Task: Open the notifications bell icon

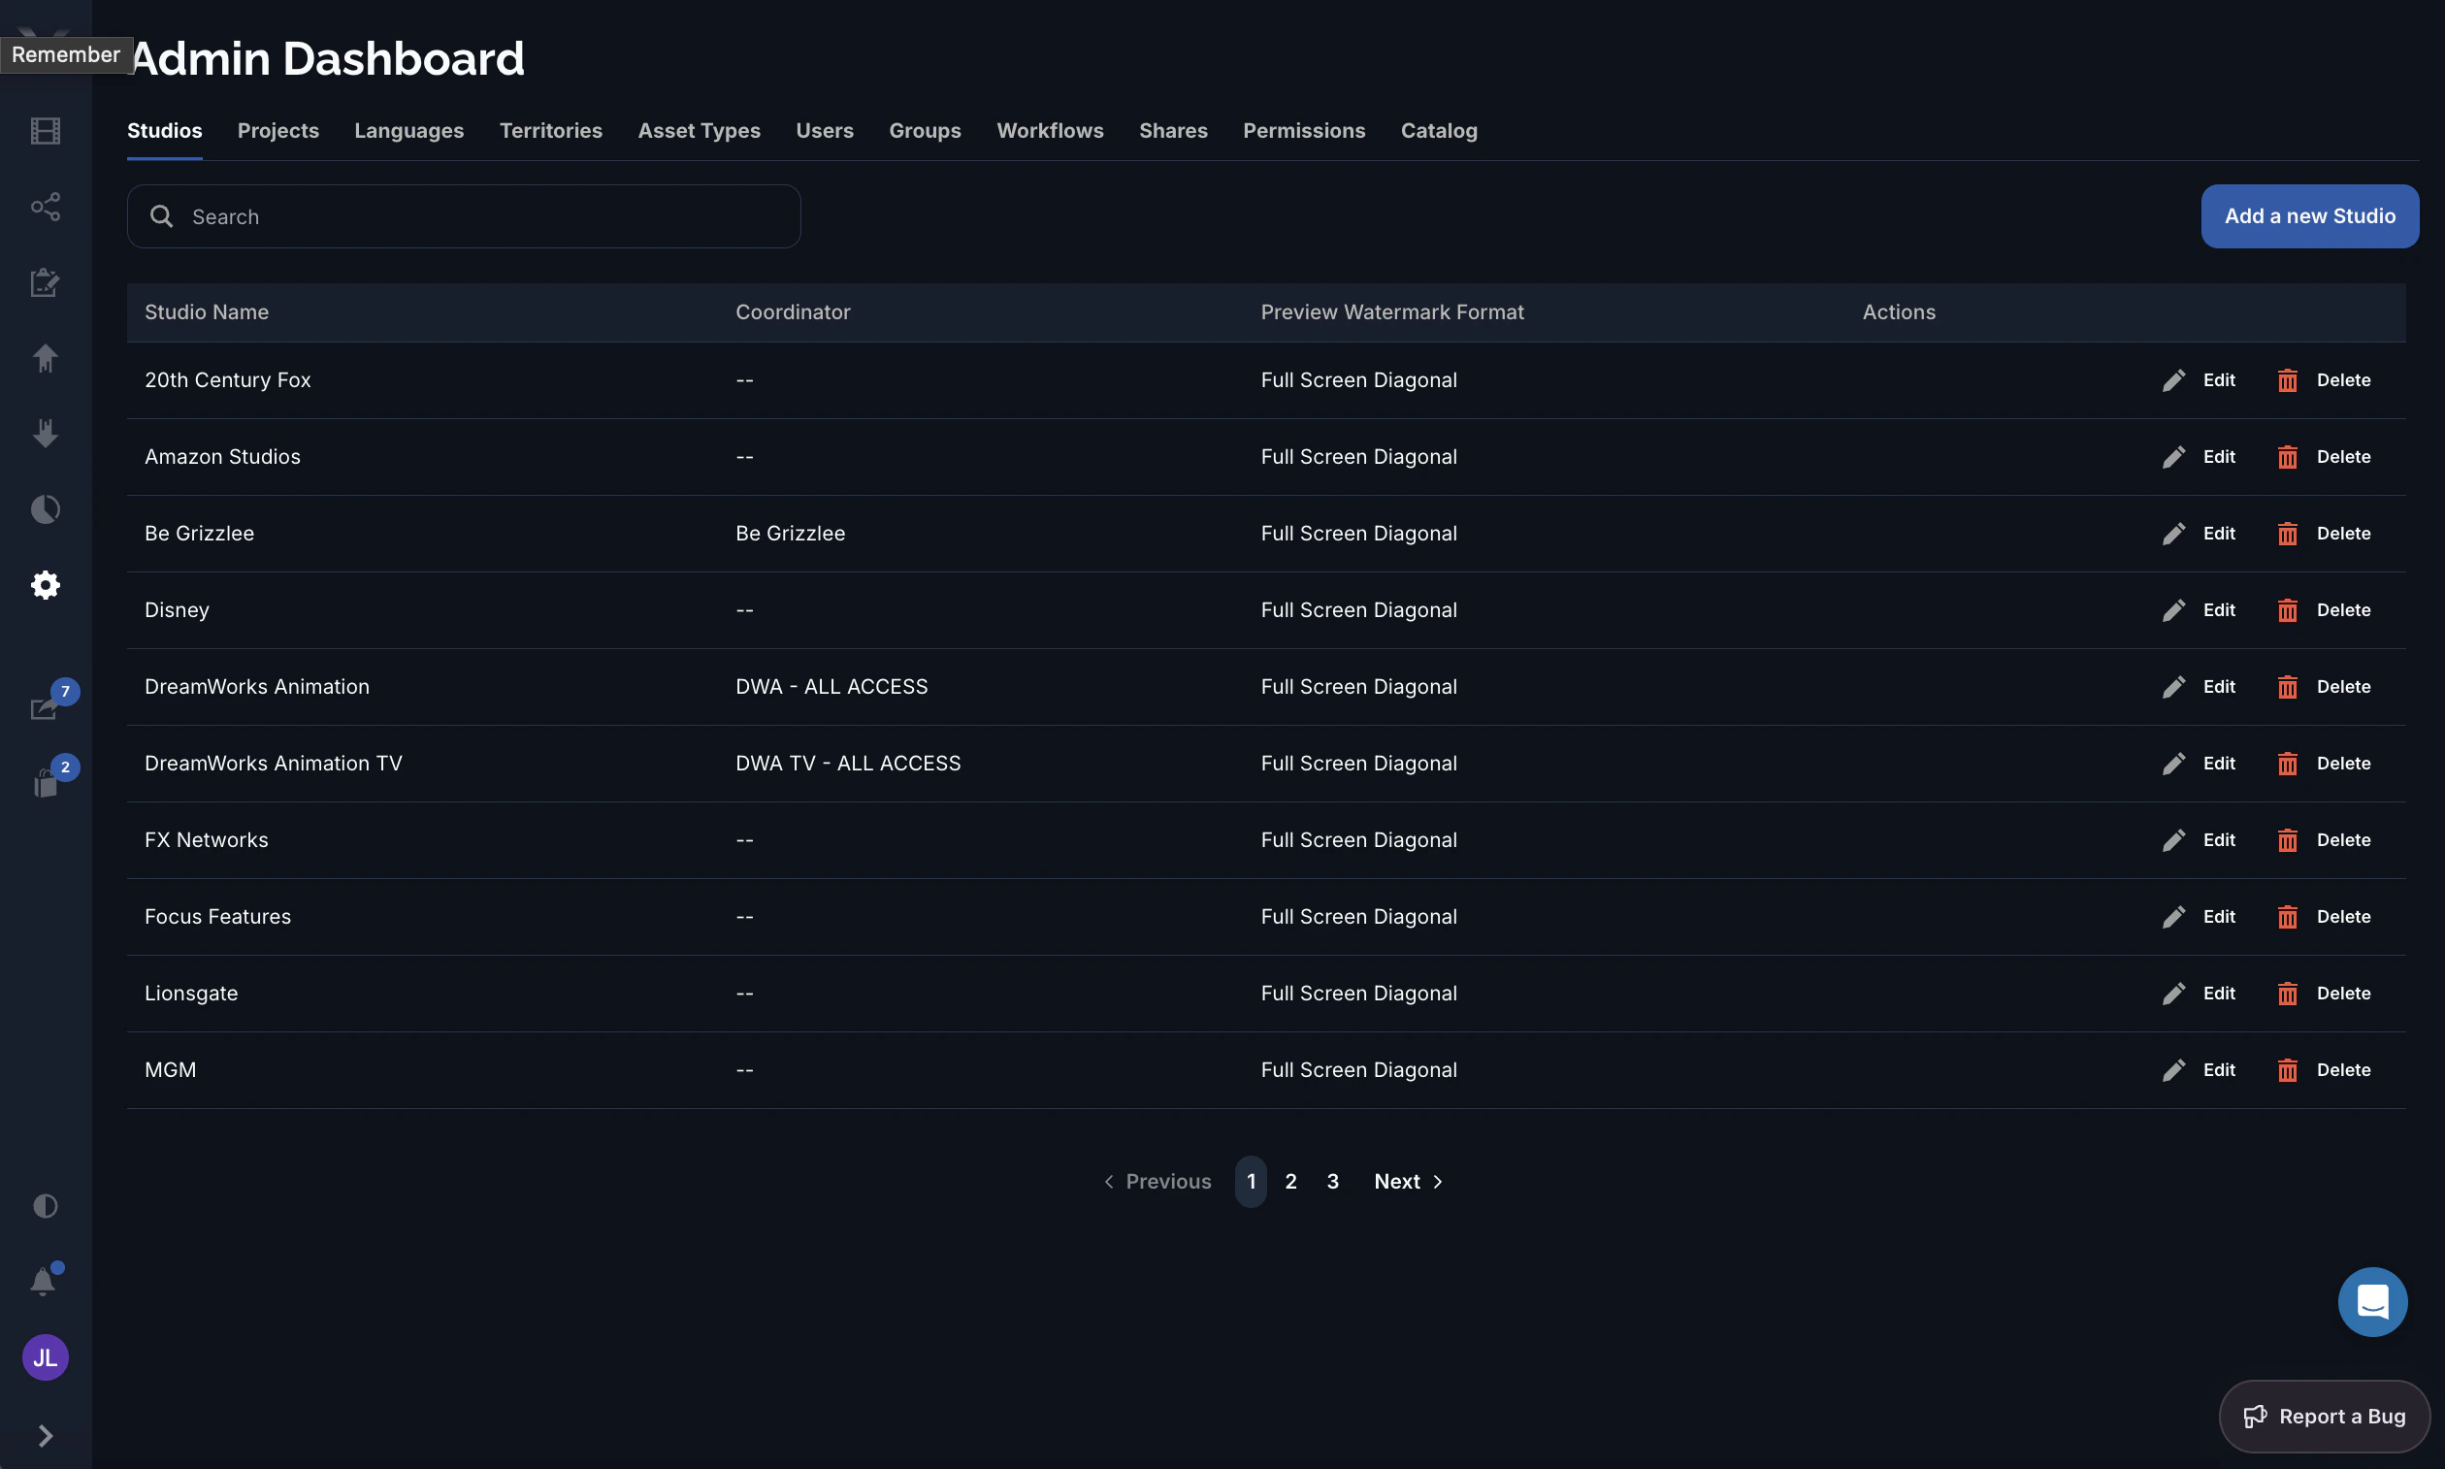Action: [43, 1281]
